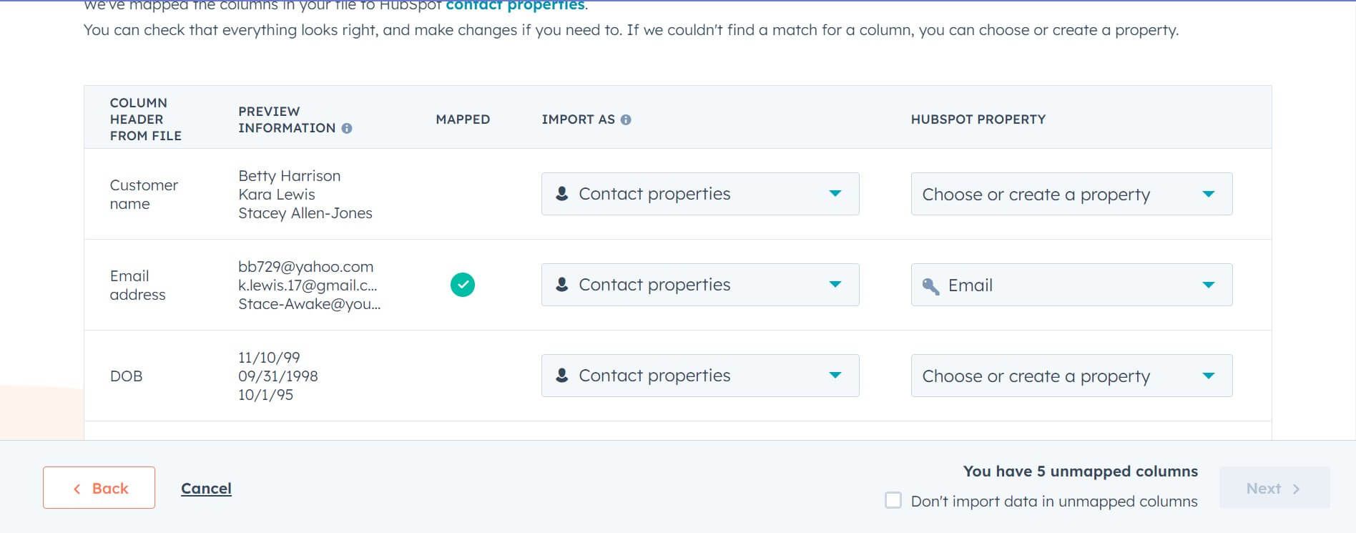Enable the Don't import data in unmapped columns checkbox
This screenshot has width=1356, height=533.
pyautogui.click(x=892, y=502)
